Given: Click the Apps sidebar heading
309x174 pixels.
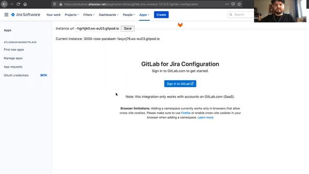Looking at the screenshot, I should point(8,30).
